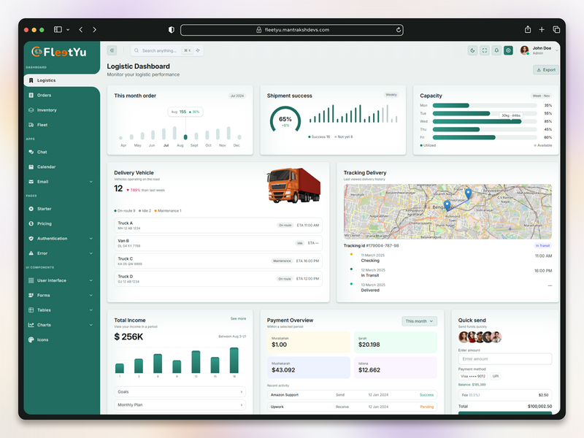Screen dimensions: 584x438
Task: Click the Enter amount field in Quick send
Action: click(504, 358)
